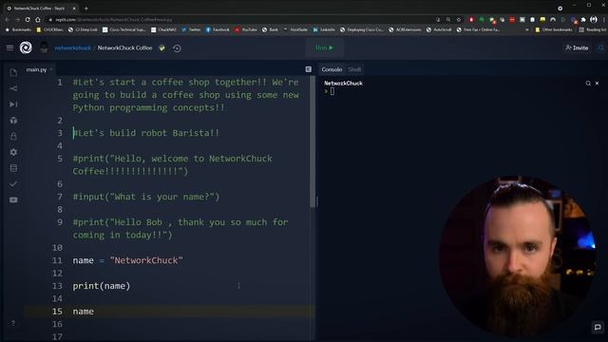This screenshot has width=608, height=342.
Task: Open the Settings gear in sidebar
Action: tap(13, 152)
